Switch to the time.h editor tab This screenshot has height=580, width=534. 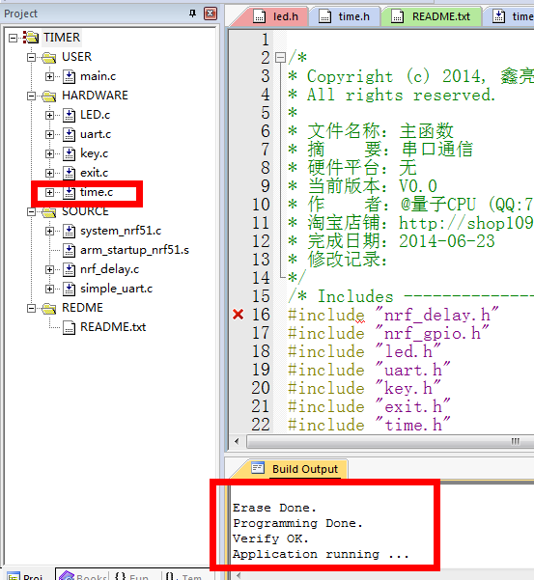[x=345, y=16]
